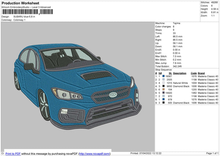Click black swatch in stop row 505
The width and height of the screenshot is (220, 156).
tap(164, 103)
